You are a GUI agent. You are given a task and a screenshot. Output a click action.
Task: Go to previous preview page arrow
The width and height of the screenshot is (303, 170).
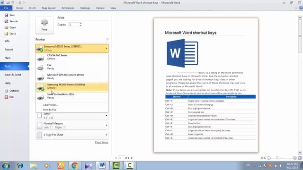tap(116, 158)
